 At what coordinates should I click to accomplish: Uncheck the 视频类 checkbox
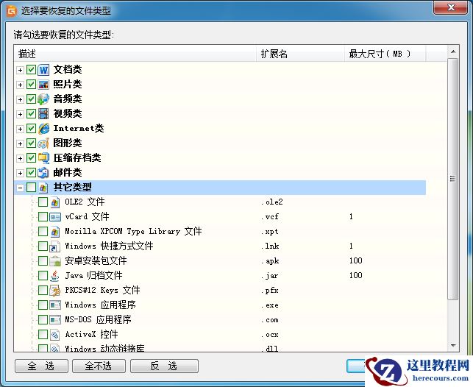(31, 114)
